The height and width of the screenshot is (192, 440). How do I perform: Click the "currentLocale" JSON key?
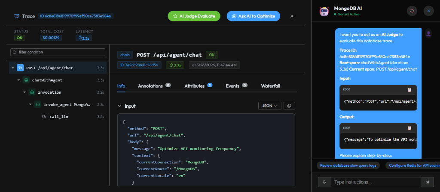pyautogui.click(x=154, y=175)
